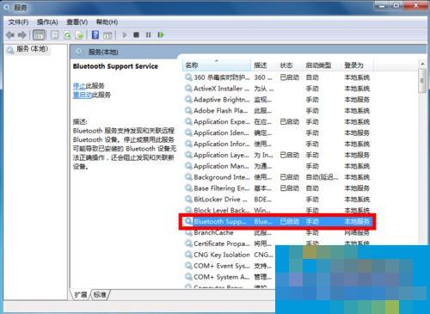This screenshot has width=430, height=314.
Task: Click the vertical scrollbar thumb of services list
Action: (422, 81)
